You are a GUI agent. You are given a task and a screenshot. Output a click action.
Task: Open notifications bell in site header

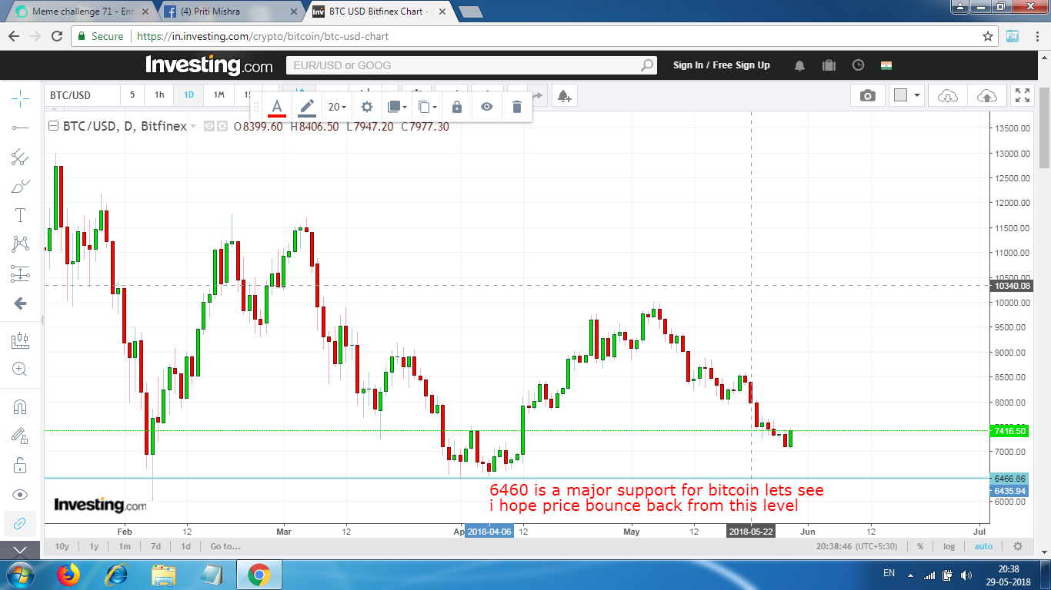pyautogui.click(x=800, y=65)
